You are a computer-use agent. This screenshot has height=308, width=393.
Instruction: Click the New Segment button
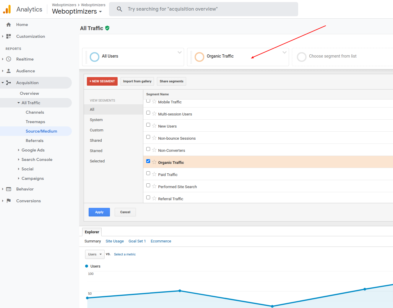pyautogui.click(x=102, y=81)
